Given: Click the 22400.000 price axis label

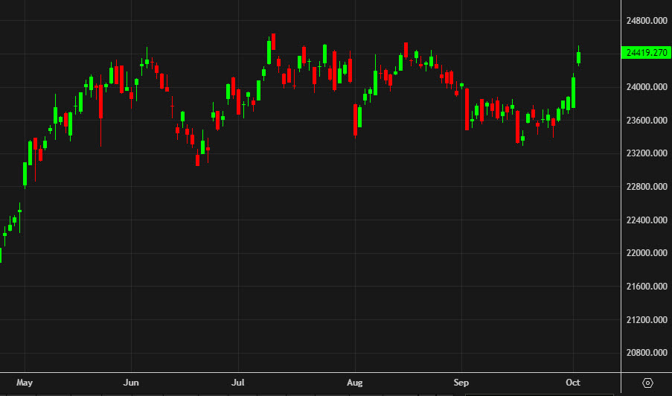Looking at the screenshot, I should (645, 220).
